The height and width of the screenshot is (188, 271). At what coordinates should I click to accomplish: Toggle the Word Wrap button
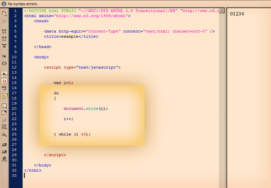(x=4, y=88)
